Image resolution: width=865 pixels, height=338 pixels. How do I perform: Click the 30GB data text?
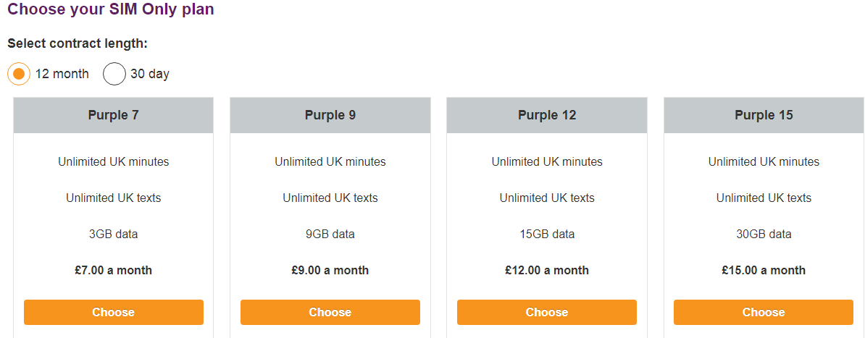pyautogui.click(x=764, y=234)
